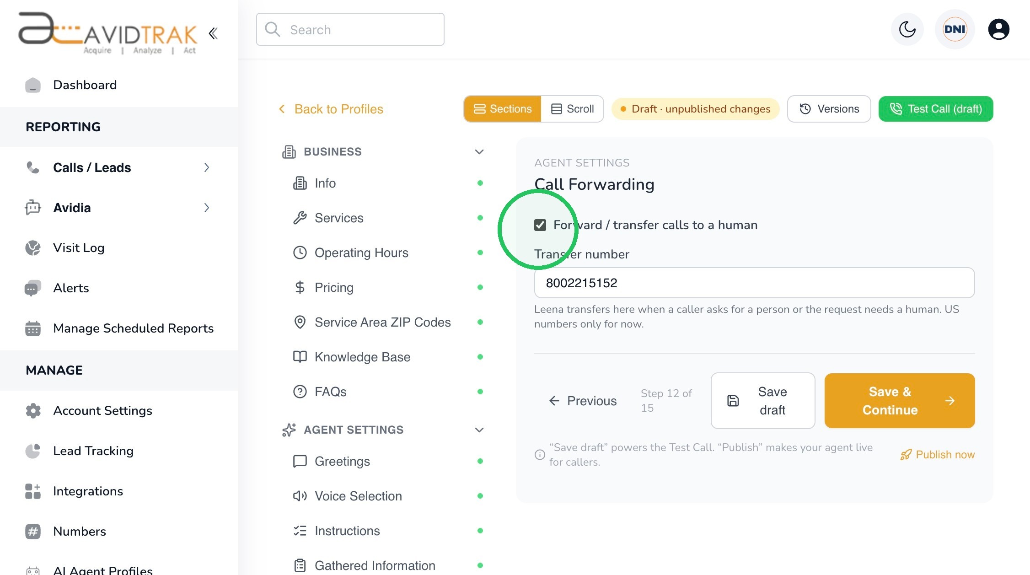1030x575 pixels.
Task: Switch to Scroll view mode
Action: pos(572,109)
